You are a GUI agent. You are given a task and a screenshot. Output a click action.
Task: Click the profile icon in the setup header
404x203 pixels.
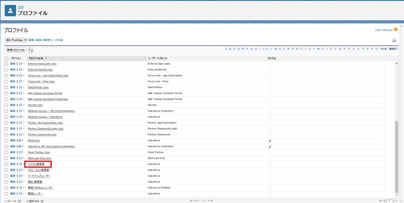click(x=10, y=11)
